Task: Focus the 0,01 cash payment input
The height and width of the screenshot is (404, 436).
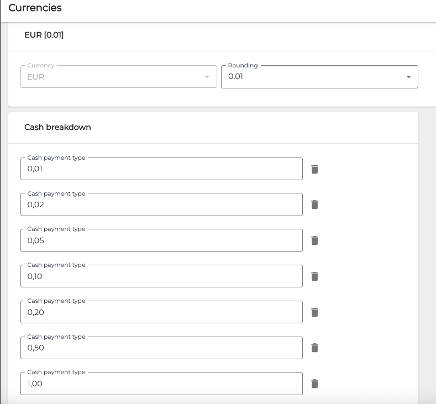Action: 161,169
